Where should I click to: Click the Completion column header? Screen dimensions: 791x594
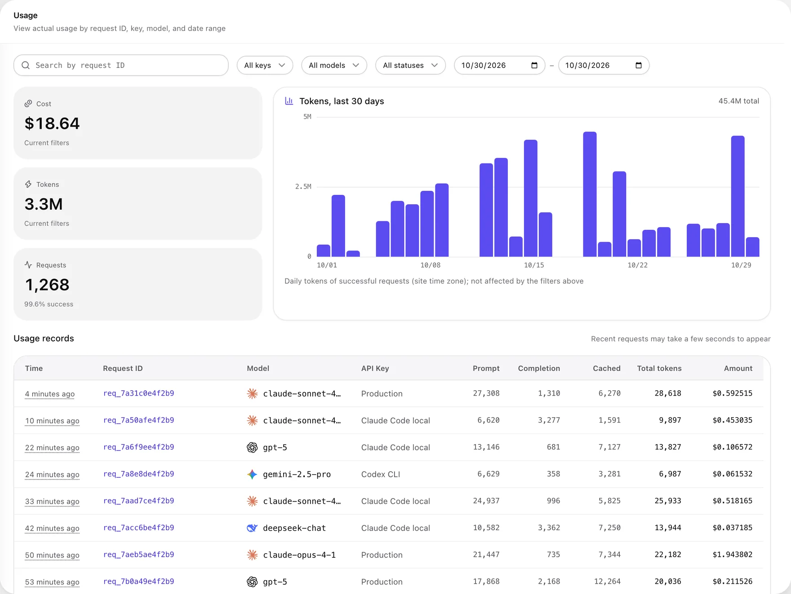pyautogui.click(x=539, y=368)
